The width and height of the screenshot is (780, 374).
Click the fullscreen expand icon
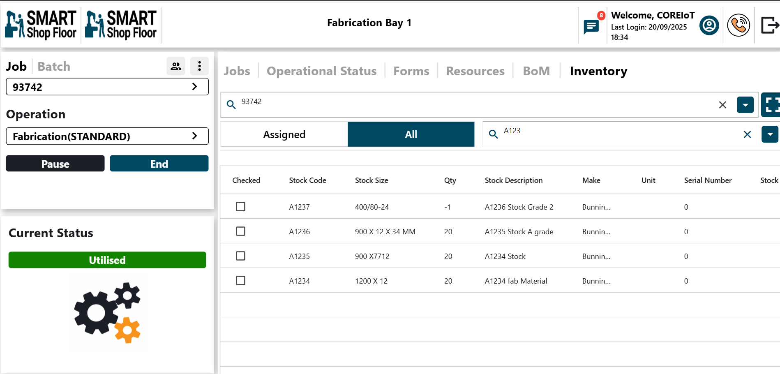[x=771, y=105]
